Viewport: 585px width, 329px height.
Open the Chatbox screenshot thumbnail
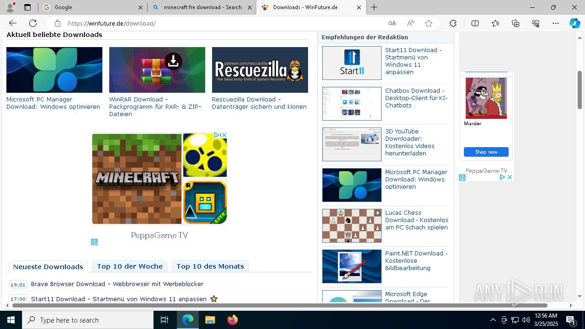pyautogui.click(x=352, y=104)
